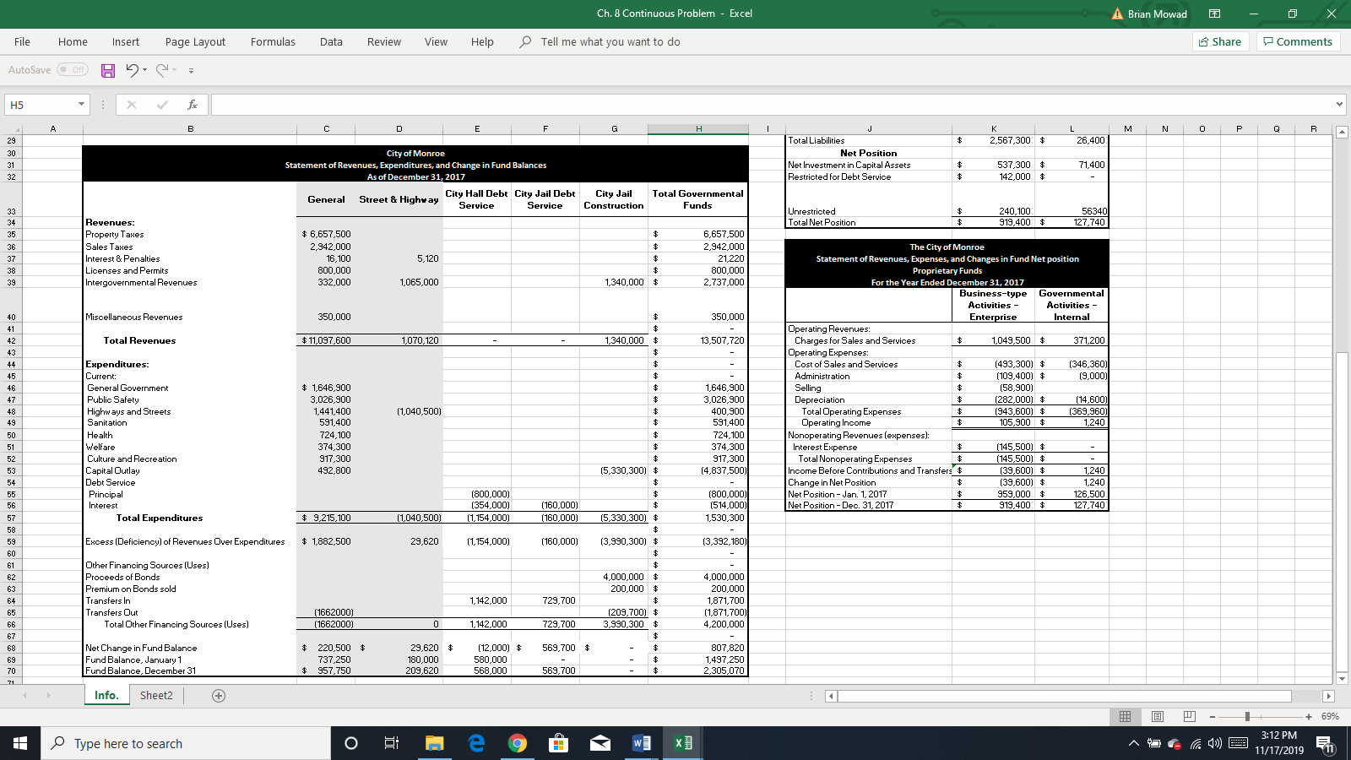The width and height of the screenshot is (1351, 760).
Task: Toggle AutoSave on
Action: click(x=72, y=70)
